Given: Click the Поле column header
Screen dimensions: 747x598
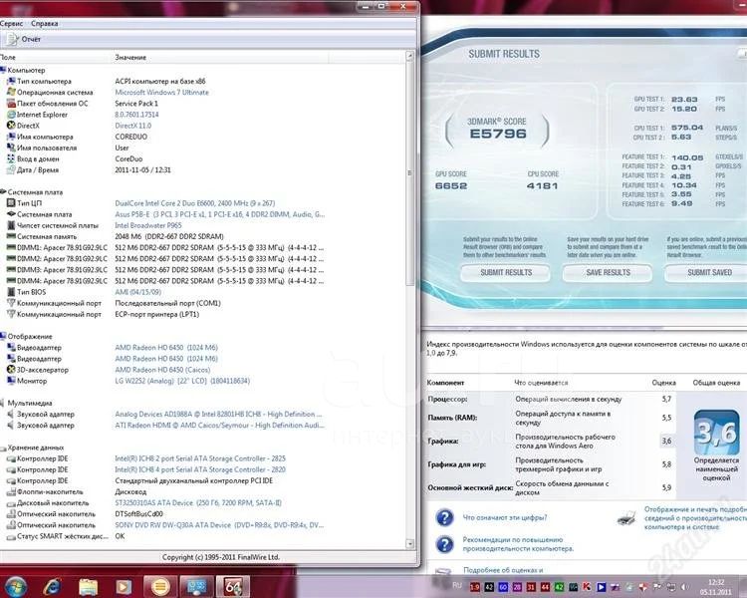Looking at the screenshot, I should [8, 57].
